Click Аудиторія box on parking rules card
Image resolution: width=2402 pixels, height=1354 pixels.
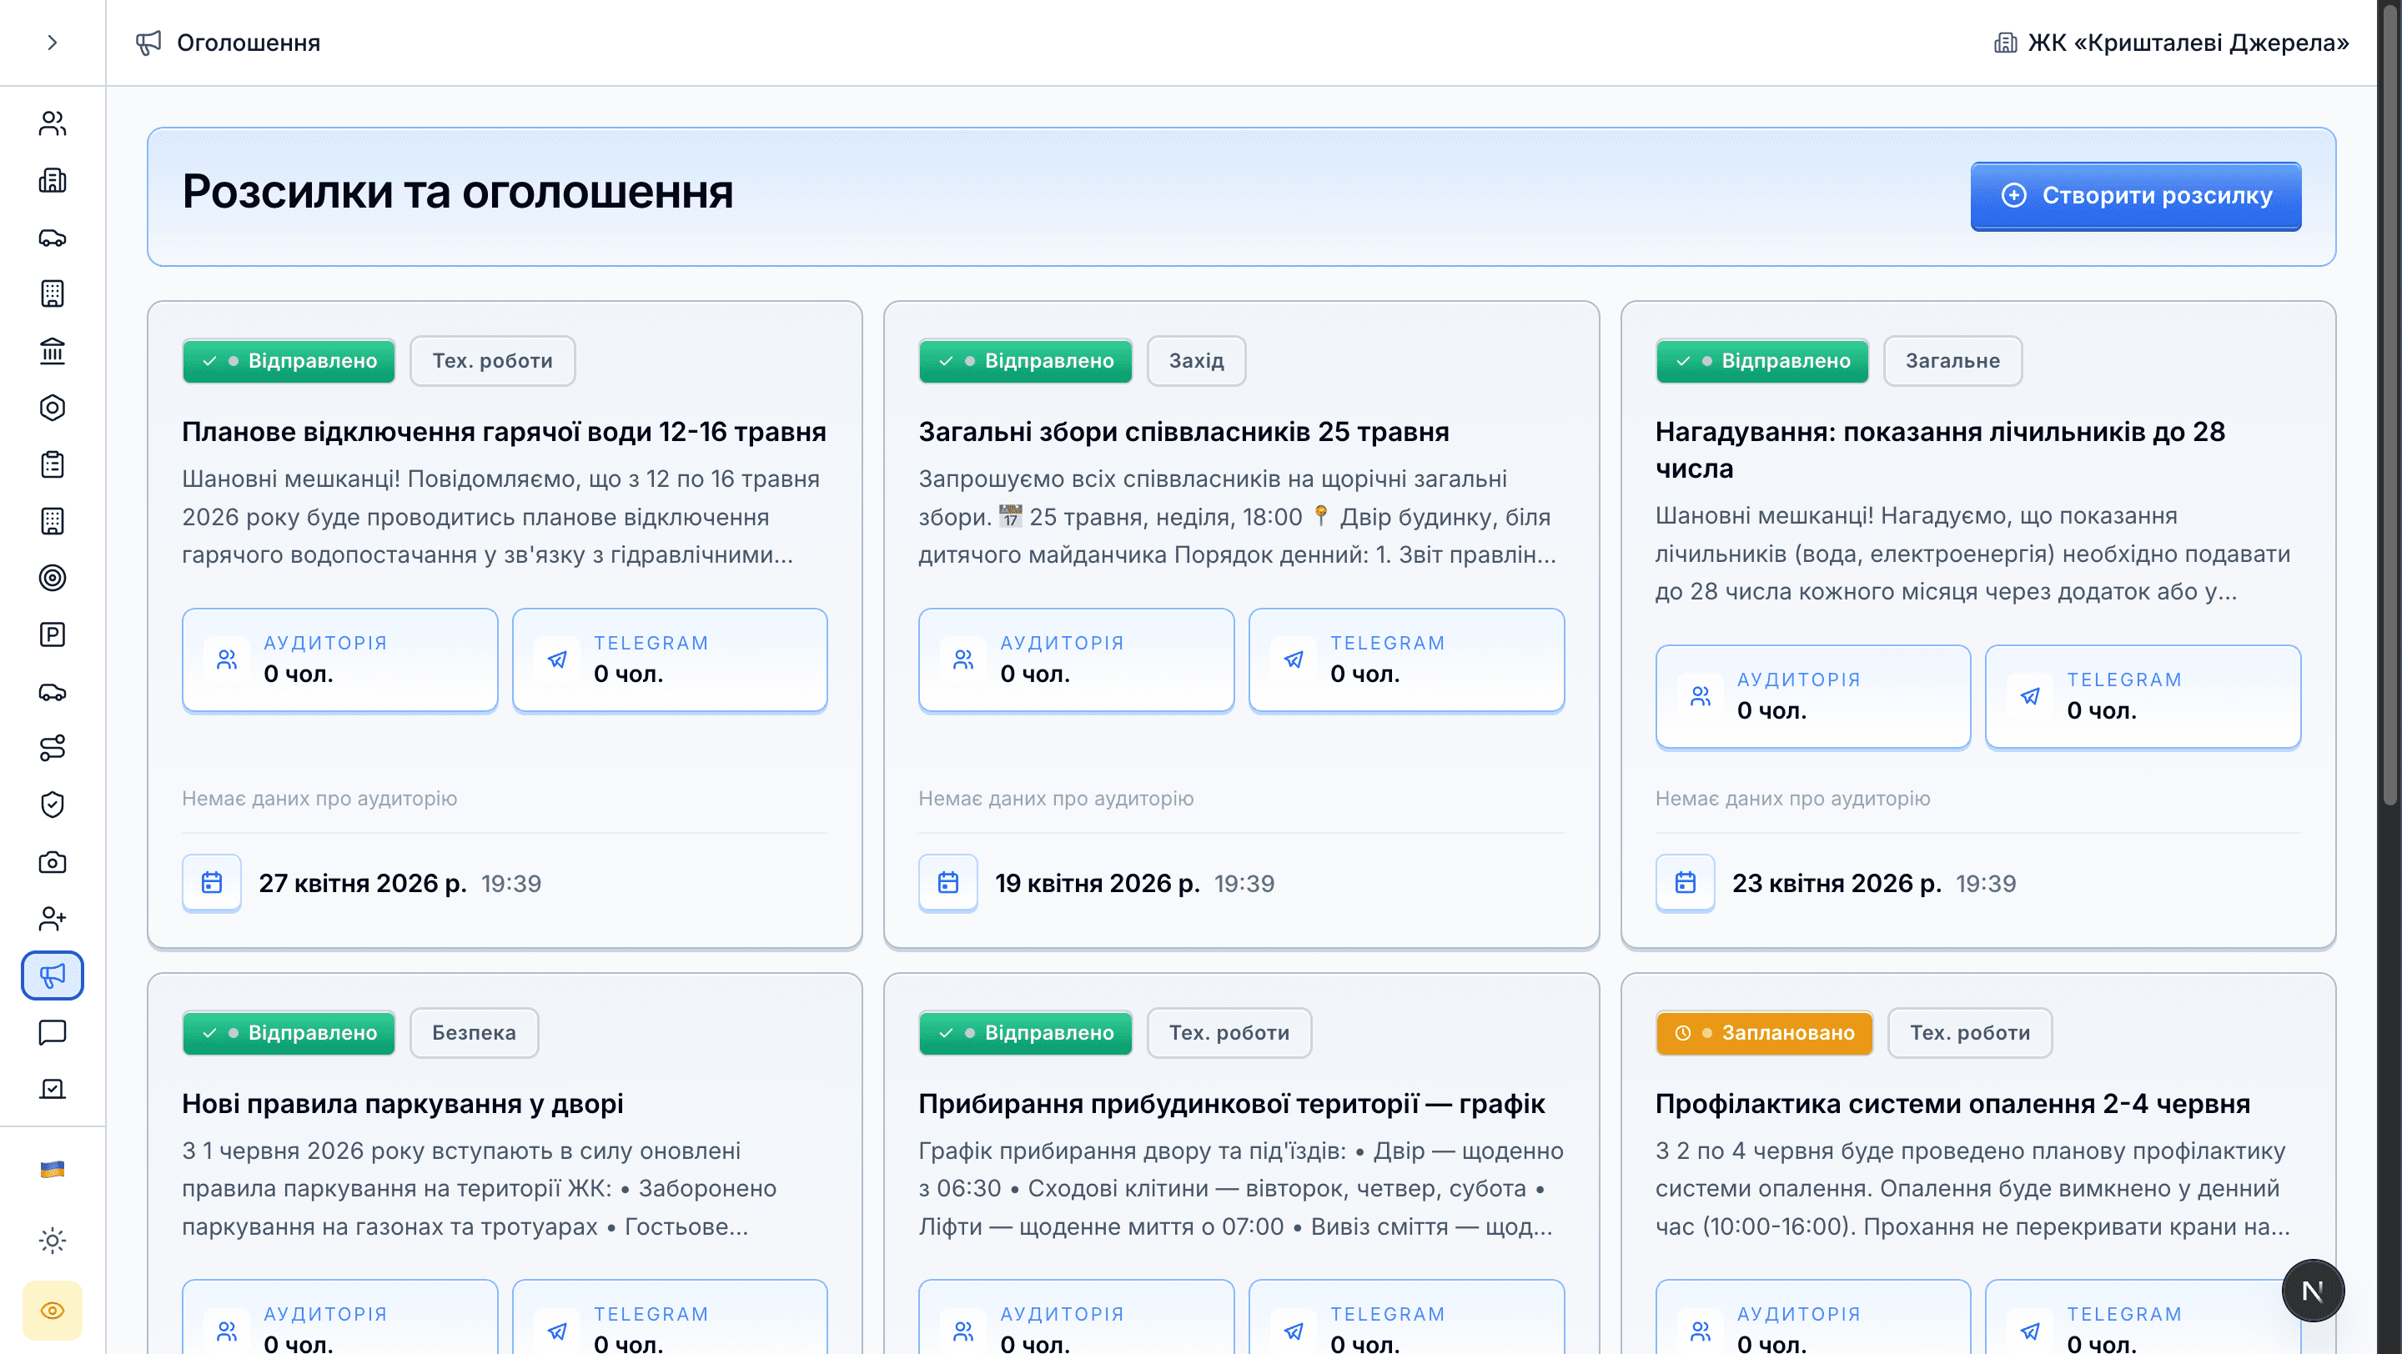(x=339, y=1316)
